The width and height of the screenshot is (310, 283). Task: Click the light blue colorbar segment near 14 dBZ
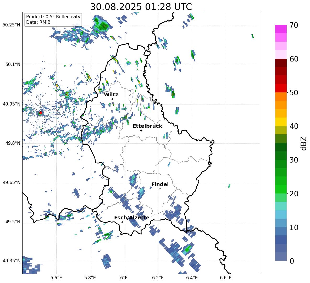pos(281,214)
